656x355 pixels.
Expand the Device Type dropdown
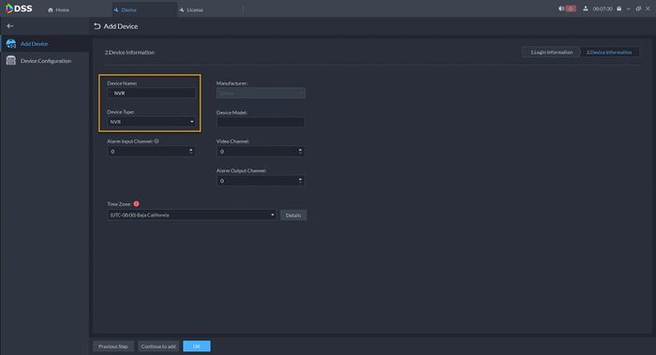pyautogui.click(x=151, y=122)
